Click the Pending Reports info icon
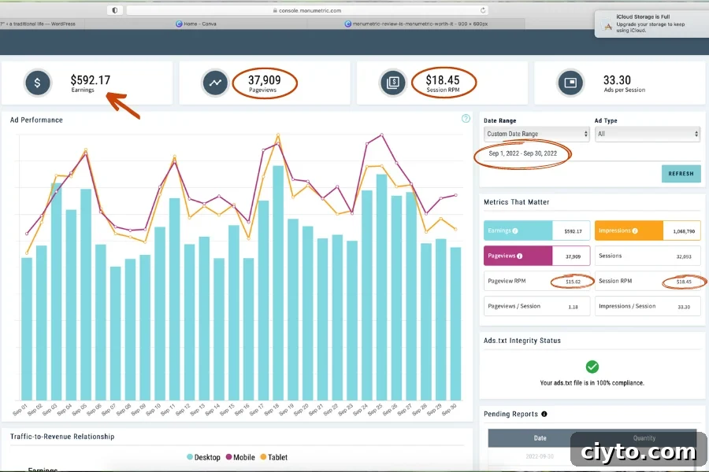The height and width of the screenshot is (472, 709). tap(544, 414)
